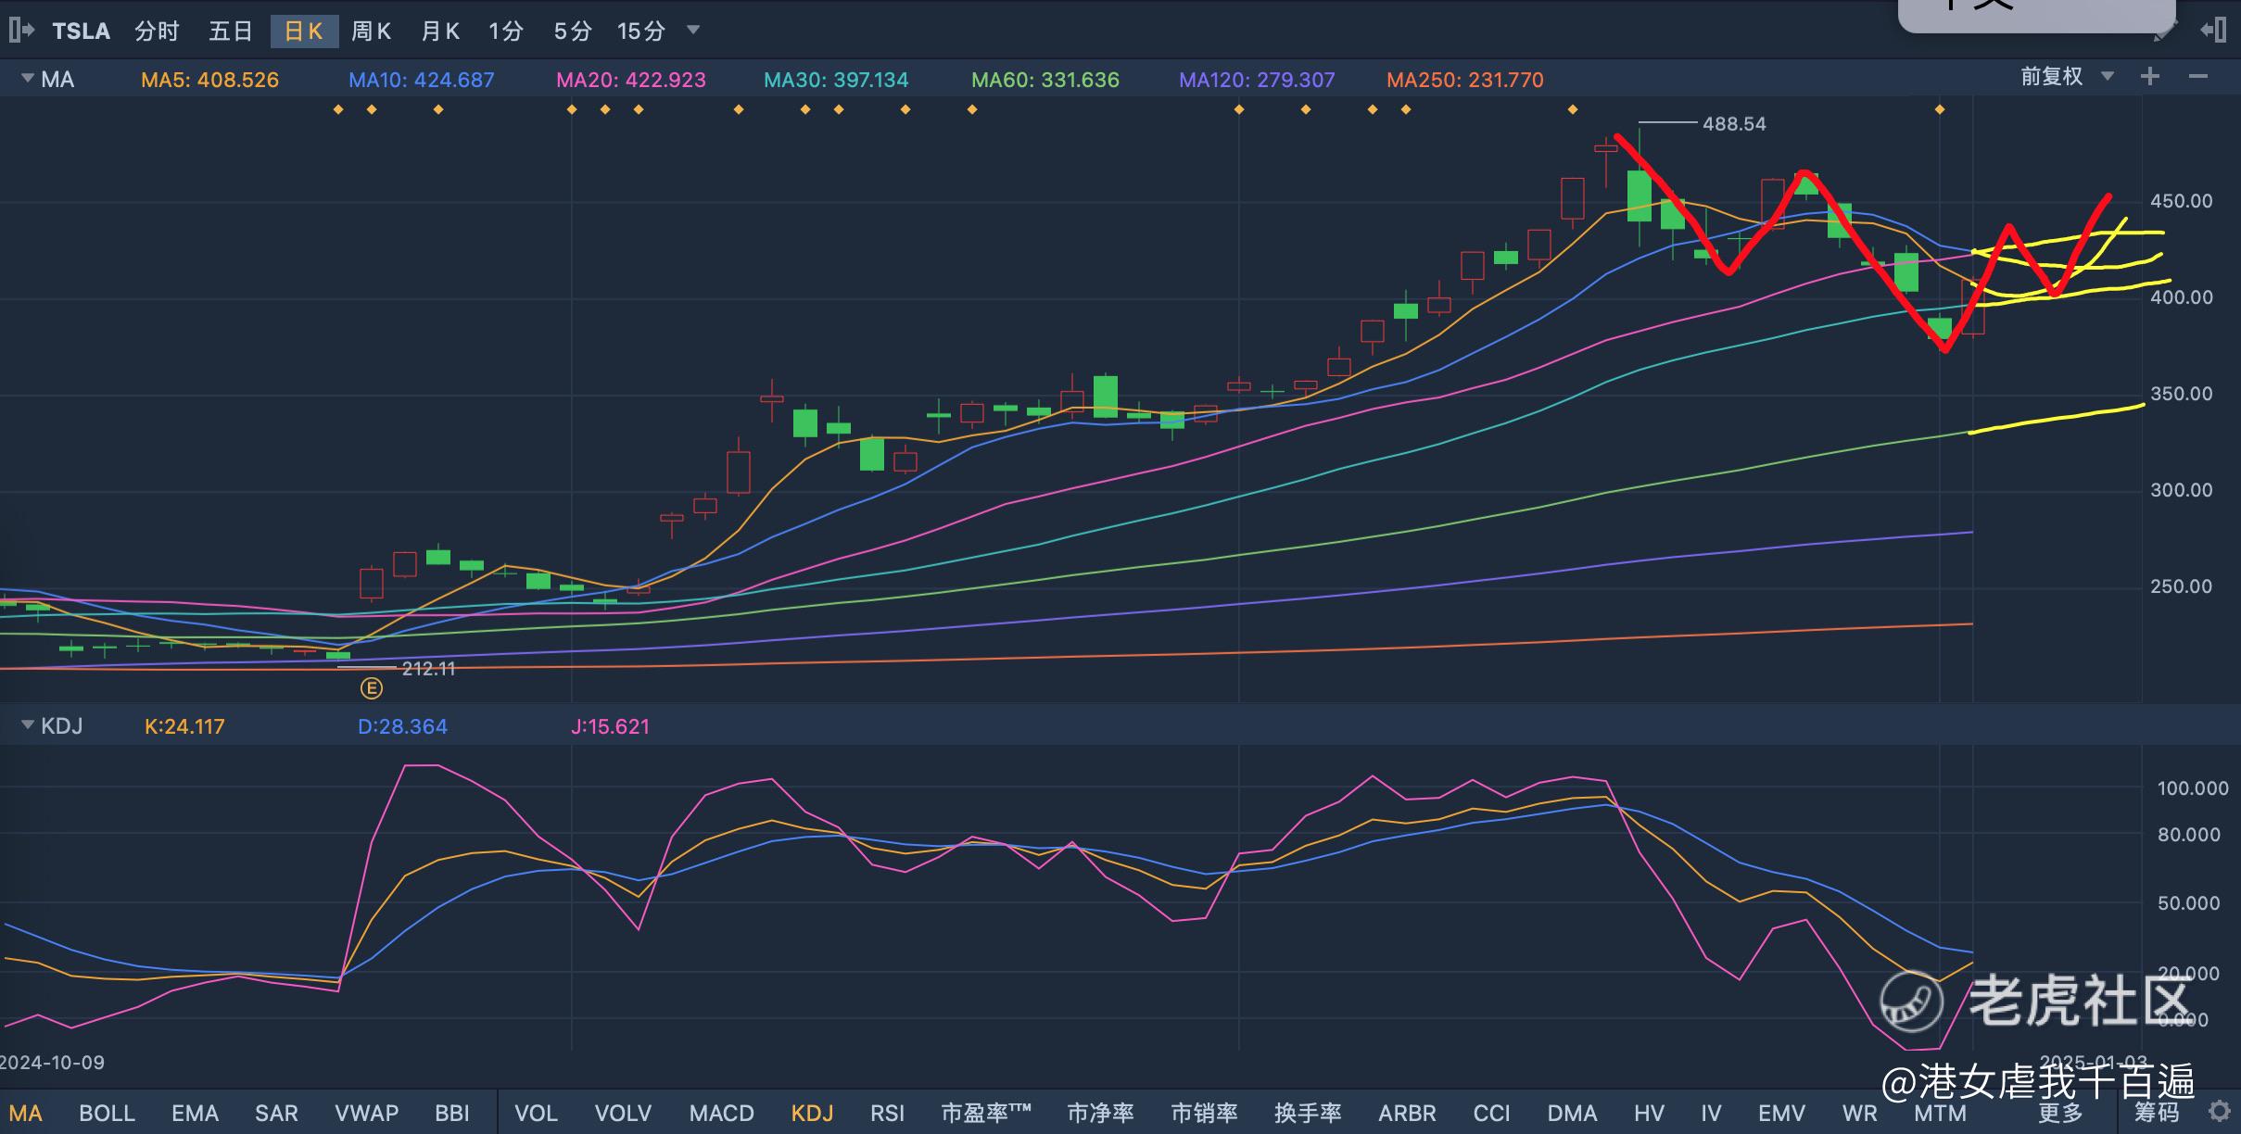
Task: Collapse the KDJ indicator panel triangle
Action: [x=27, y=725]
